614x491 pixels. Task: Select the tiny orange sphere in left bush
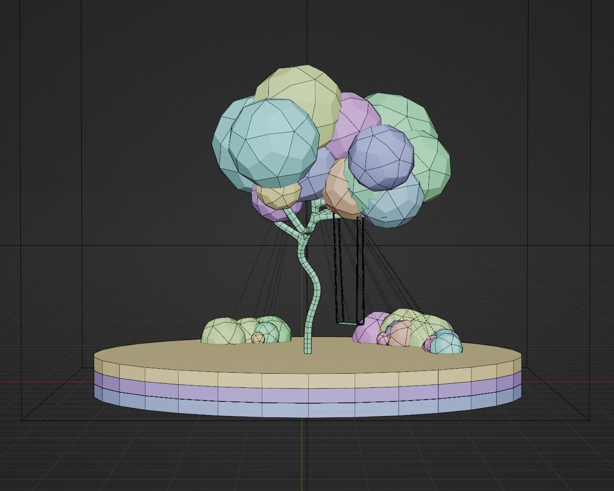258,338
